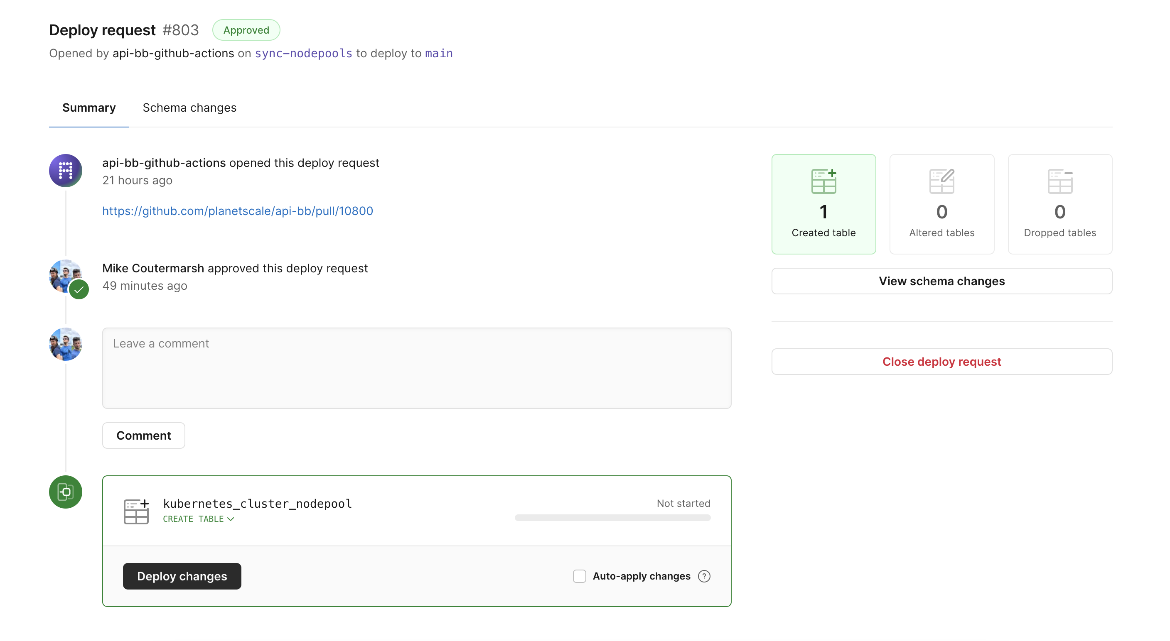Click the View schema changes button
This screenshot has height=641, width=1170.
(941, 280)
